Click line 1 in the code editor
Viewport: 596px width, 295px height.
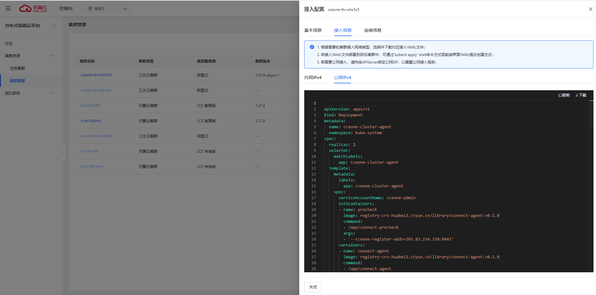click(457, 103)
